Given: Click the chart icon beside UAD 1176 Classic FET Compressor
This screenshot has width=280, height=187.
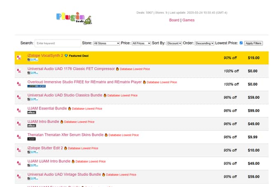Looking at the screenshot, I should pos(19,71).
